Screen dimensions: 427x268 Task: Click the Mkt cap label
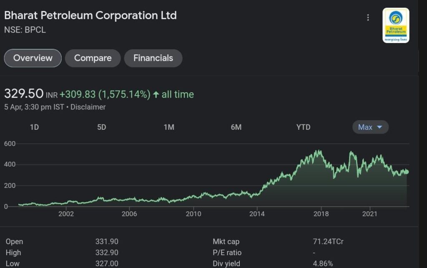pos(226,242)
